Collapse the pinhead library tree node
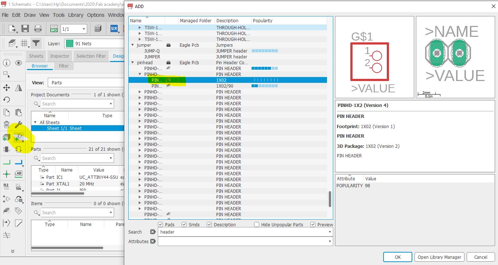498x265 pixels. coord(133,62)
